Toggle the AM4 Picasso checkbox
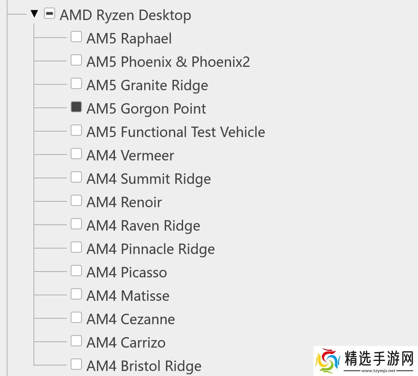 [76, 271]
